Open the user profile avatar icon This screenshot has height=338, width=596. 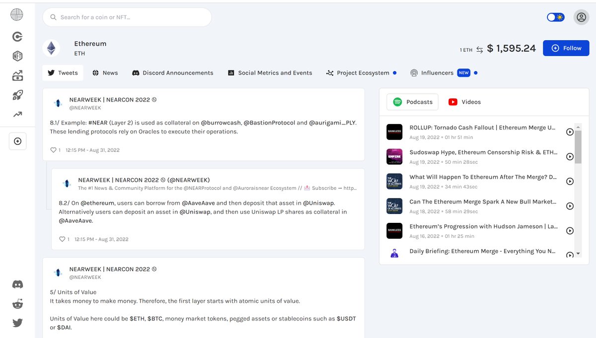tap(581, 17)
